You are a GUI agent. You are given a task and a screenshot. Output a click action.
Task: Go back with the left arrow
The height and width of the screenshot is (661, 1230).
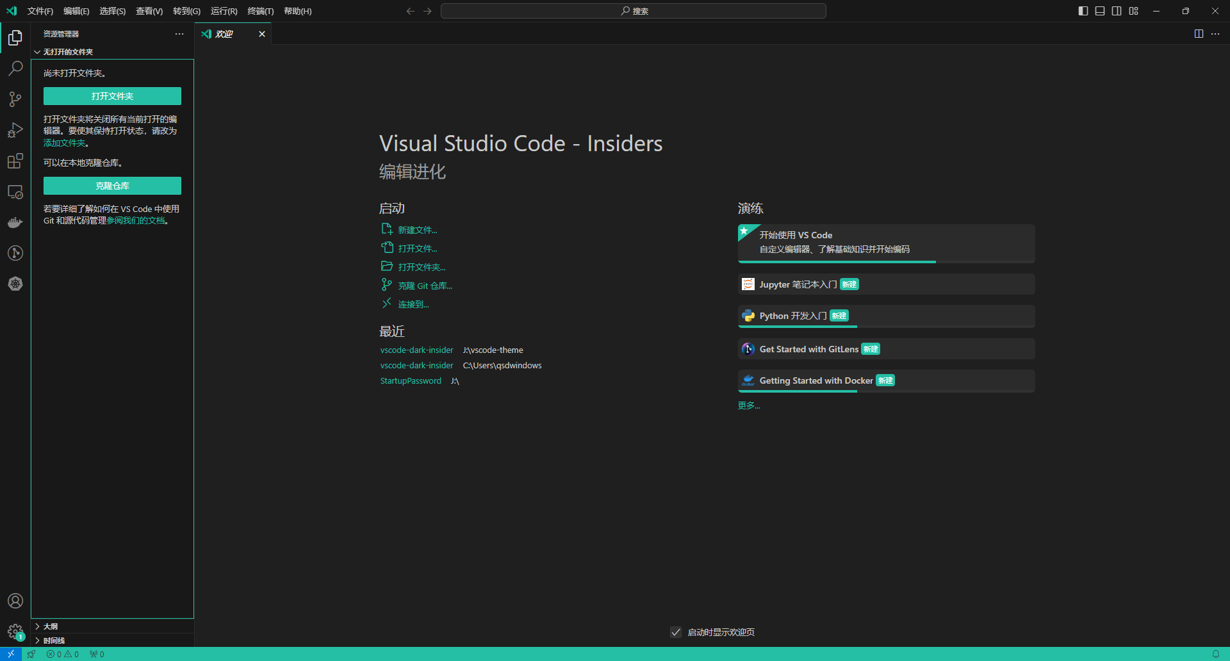click(x=411, y=11)
